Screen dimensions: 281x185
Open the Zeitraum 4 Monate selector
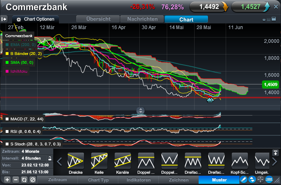(x=27, y=151)
